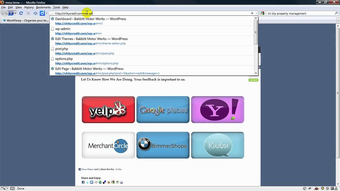The image size is (340, 191).
Task: Open the Help menu
Action: coord(65,7)
